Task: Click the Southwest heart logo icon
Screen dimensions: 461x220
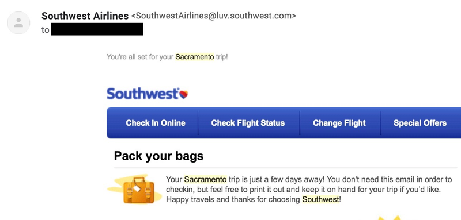Action: click(183, 95)
